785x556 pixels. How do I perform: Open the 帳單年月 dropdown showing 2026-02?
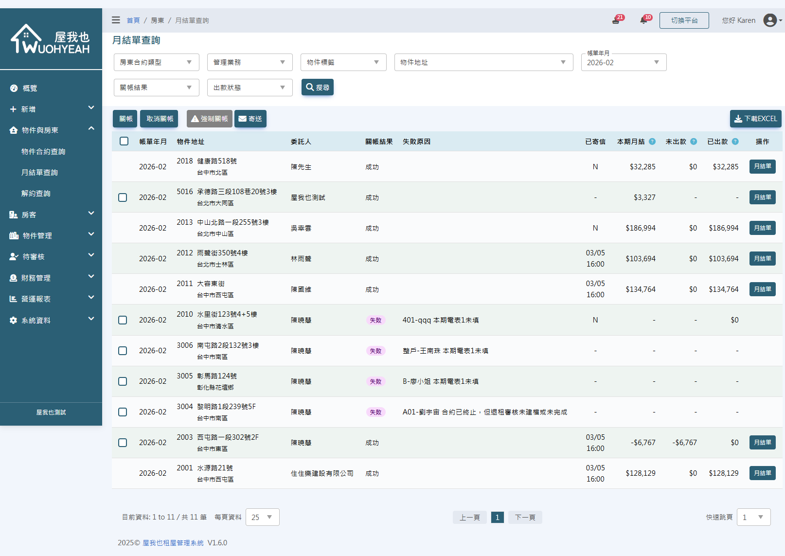click(x=623, y=62)
